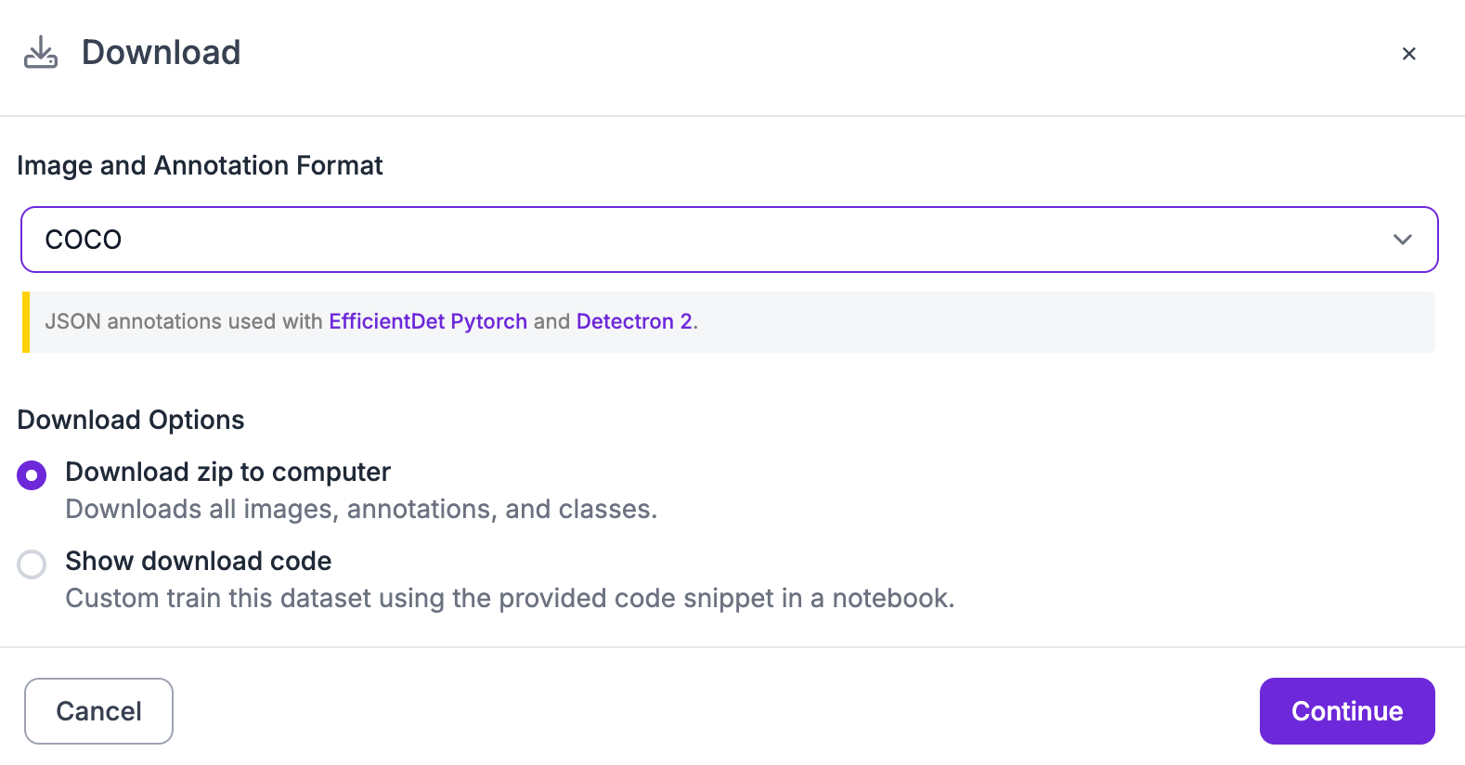
Task: Click the download tray icon in header
Action: (x=41, y=52)
